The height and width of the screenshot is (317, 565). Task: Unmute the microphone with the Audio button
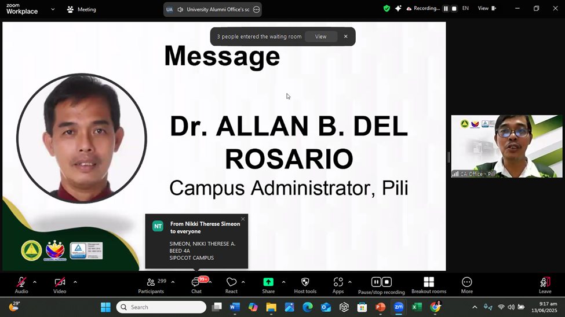click(21, 282)
